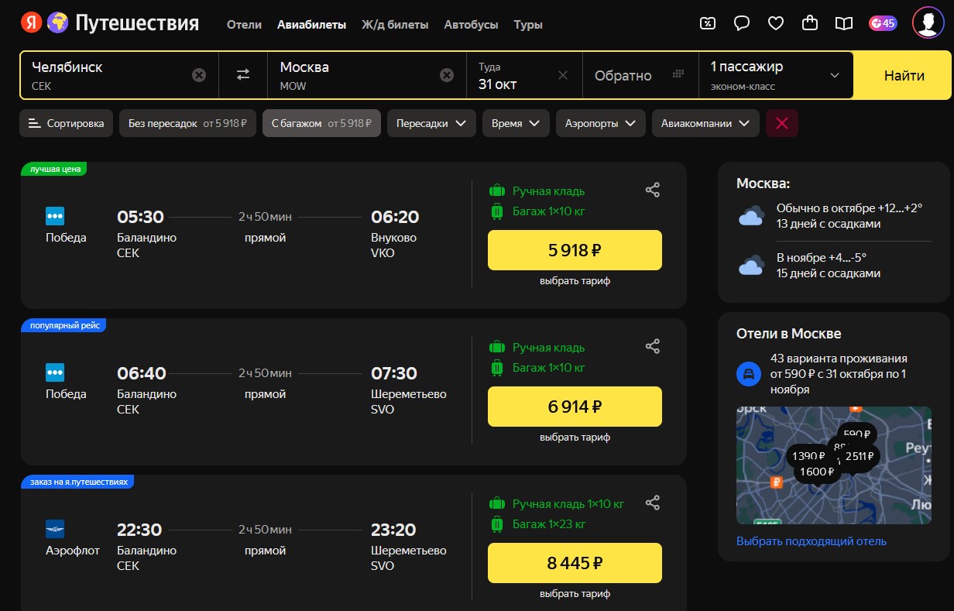Select the 5 918 ₽ fare button
Image resolution: width=954 pixels, height=611 pixels.
click(x=575, y=250)
